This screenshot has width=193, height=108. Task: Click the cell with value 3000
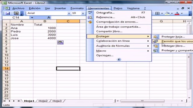pyautogui.click(x=45, y=35)
